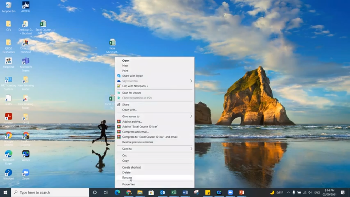Image resolution: width=350 pixels, height=197 pixels.
Task: Open Excel from the taskbar
Action: pos(174,192)
